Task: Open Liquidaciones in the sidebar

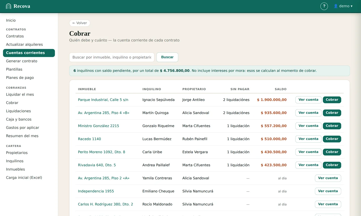Action: tap(29, 111)
